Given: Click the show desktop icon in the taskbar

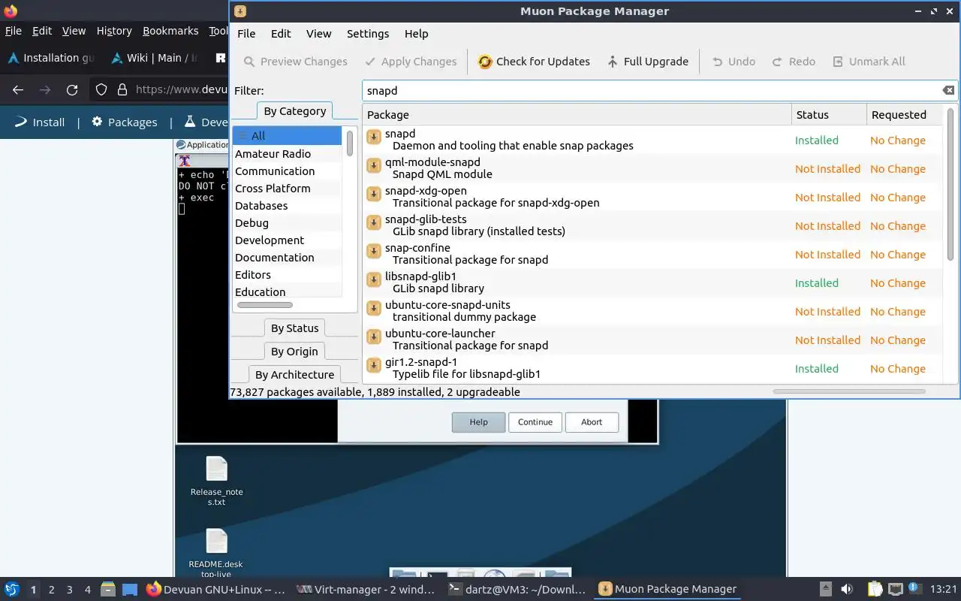Looking at the screenshot, I should (130, 589).
